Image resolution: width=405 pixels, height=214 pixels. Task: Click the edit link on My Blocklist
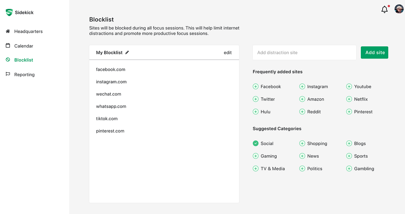pos(227,52)
